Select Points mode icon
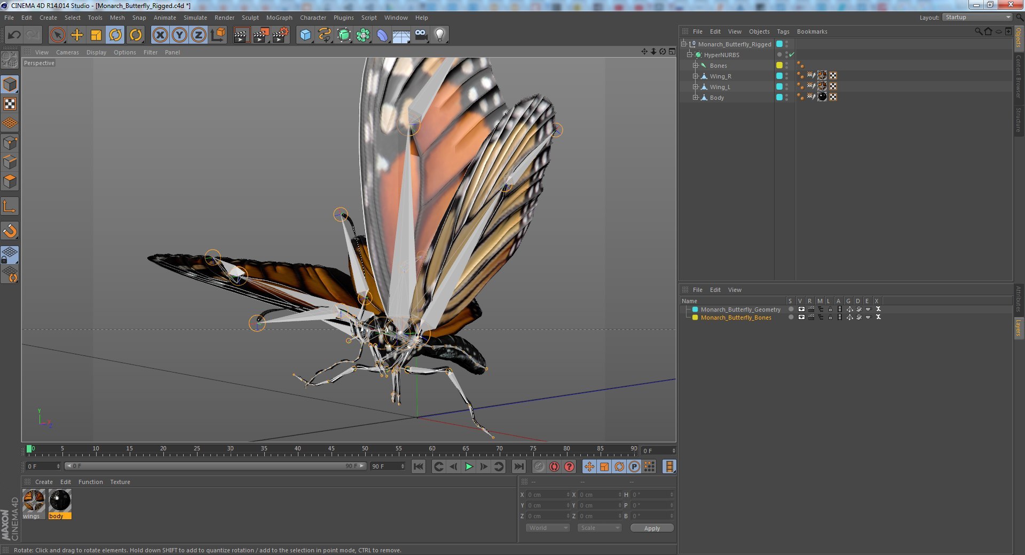Viewport: 1025px width, 555px height. (x=10, y=142)
